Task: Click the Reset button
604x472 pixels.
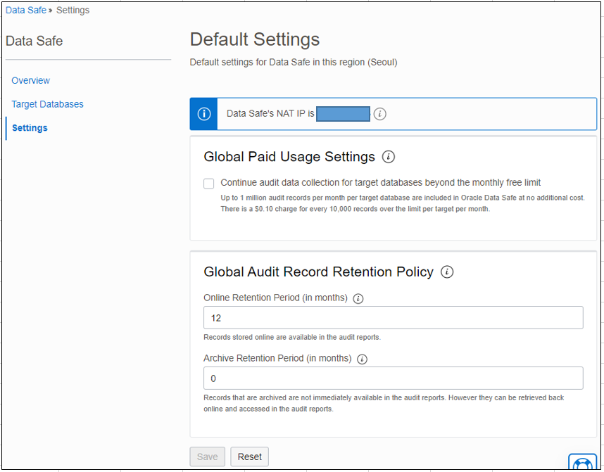Action: coord(250,457)
